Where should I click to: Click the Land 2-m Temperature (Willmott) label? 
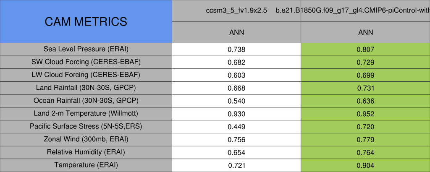pyautogui.click(x=86, y=114)
